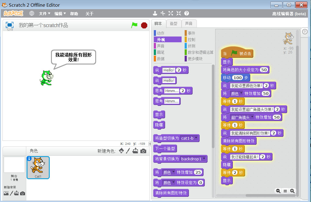Zoom out the scripts area
The image size is (311, 202).
[x=278, y=191]
